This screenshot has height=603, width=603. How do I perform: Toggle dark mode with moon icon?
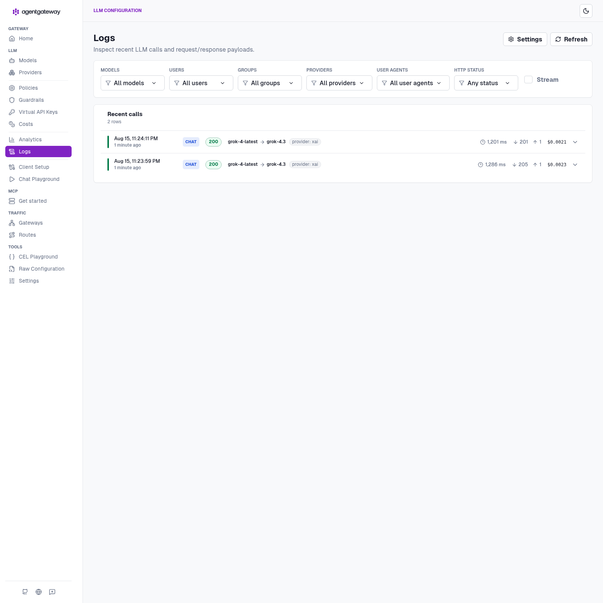(586, 11)
